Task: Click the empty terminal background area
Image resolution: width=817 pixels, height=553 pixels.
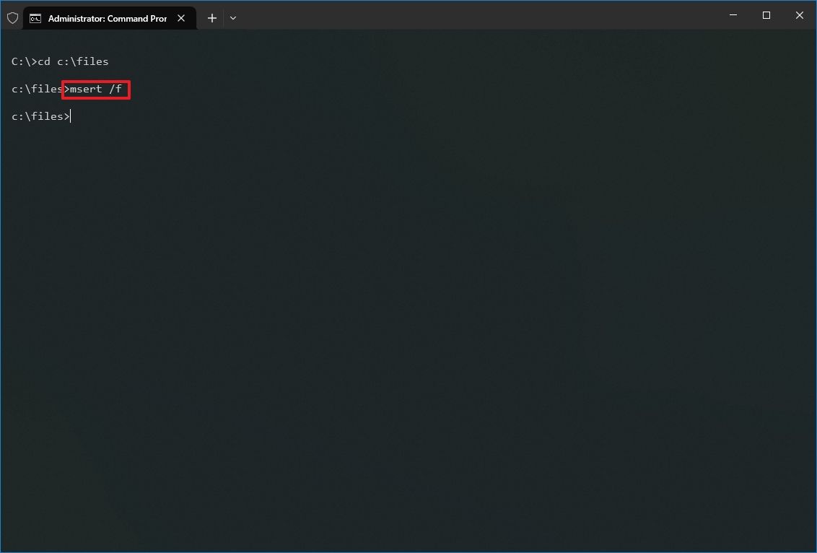Action: 408,325
